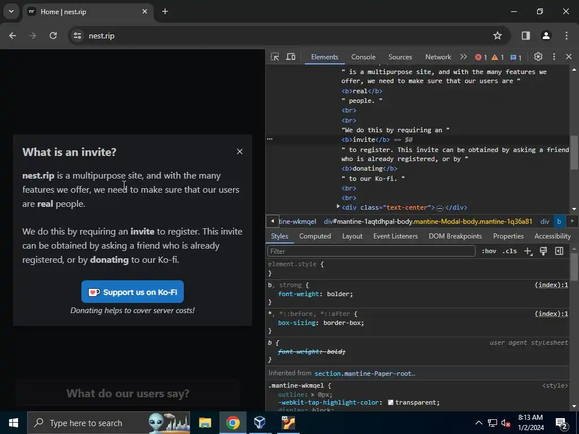This screenshot has width=579, height=434.
Task: Toggle Chrome side panel icon
Action: (525, 36)
